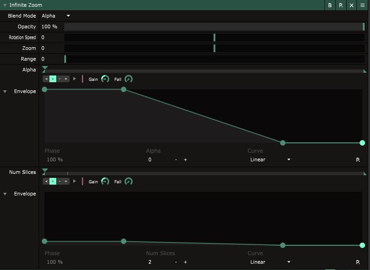Image resolution: width=370 pixels, height=270 pixels.
Task: Click the Rotation Speed slider track
Action: (x=214, y=37)
